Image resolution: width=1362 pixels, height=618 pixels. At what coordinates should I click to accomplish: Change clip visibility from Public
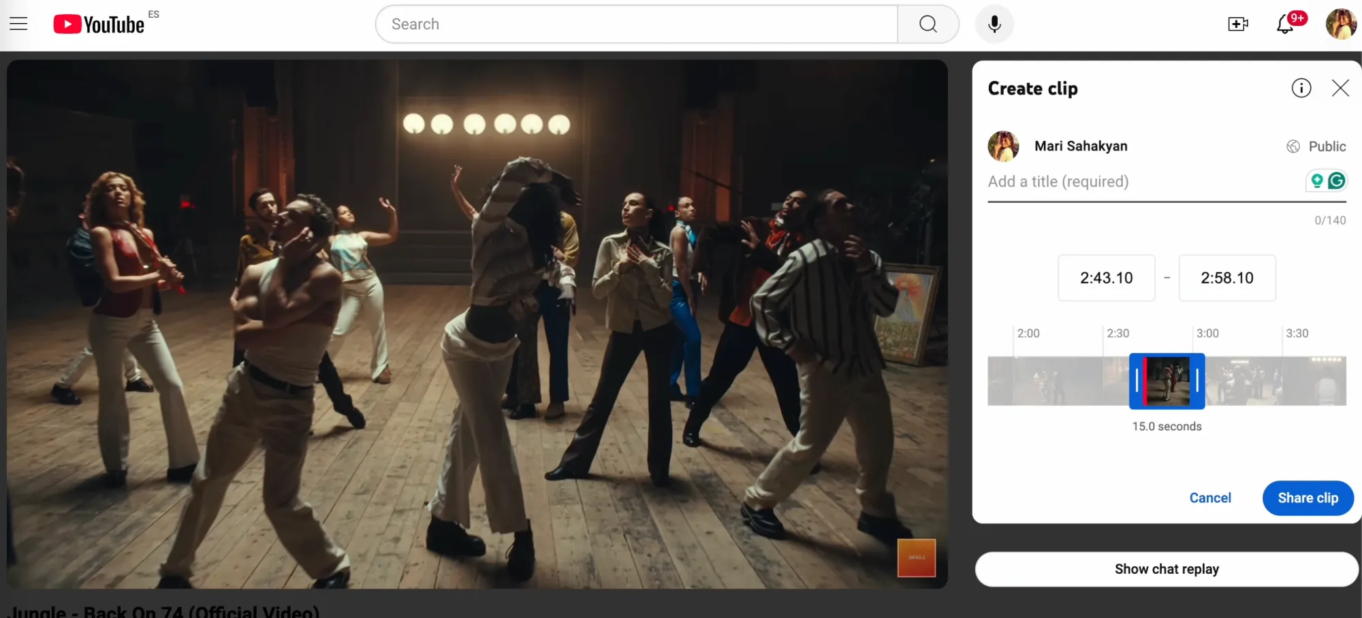[x=1315, y=146]
